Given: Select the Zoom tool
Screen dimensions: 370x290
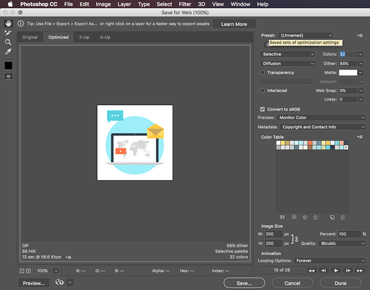Looking at the screenshot, I should 8,42.
